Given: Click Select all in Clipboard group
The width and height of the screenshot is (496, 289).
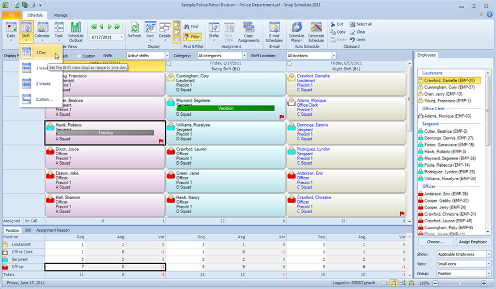Looking at the screenshot, I should [360, 24].
